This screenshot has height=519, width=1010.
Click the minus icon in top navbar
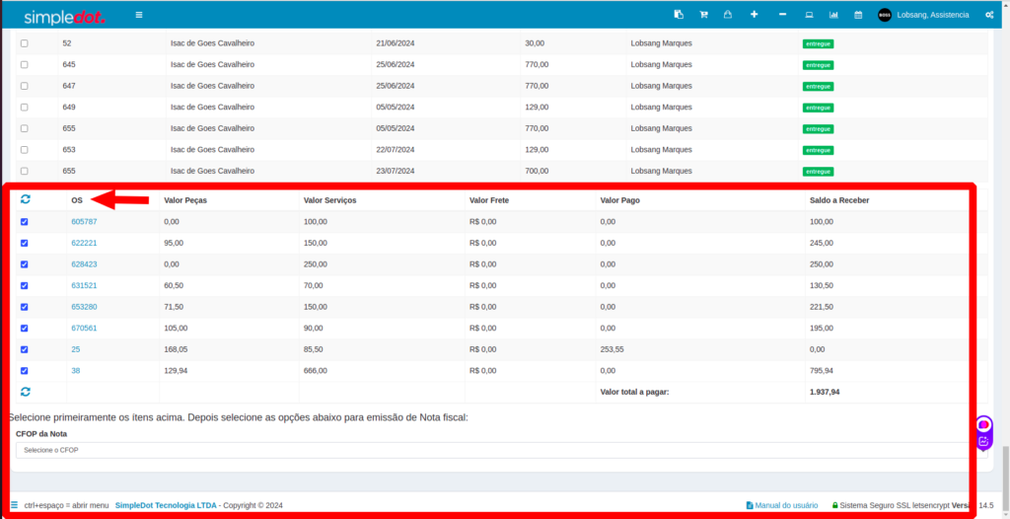pos(782,15)
